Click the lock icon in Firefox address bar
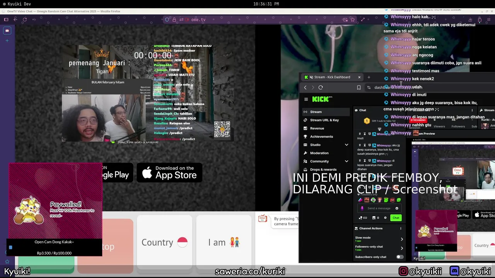495x278 pixels. pos(174,20)
